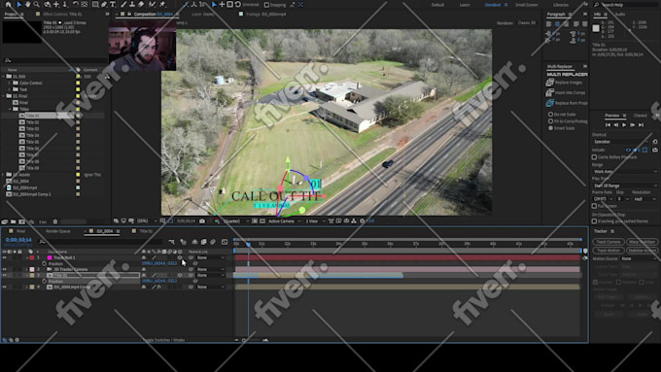Image resolution: width=661 pixels, height=372 pixels.
Task: Click the Track Motion button
Action: coord(608,251)
